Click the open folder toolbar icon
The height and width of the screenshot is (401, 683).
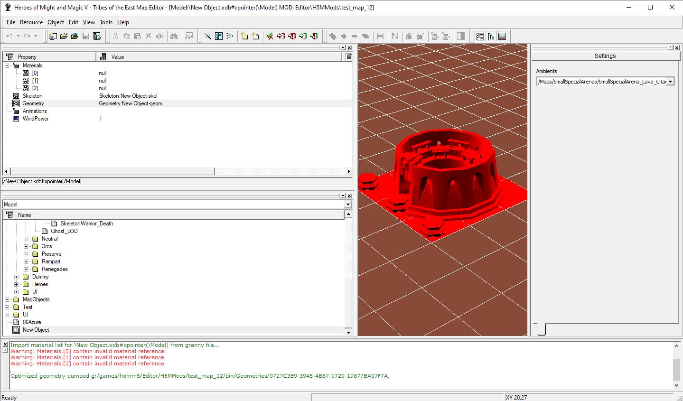[x=64, y=36]
